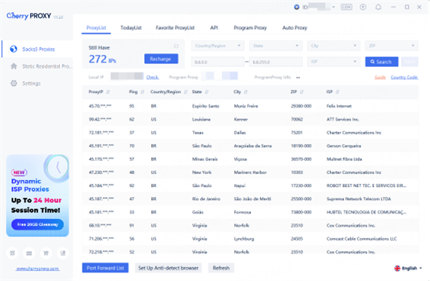Select proxy row 45.184.***.*** Itapuí
The image size is (430, 281).
[x=250, y=185]
